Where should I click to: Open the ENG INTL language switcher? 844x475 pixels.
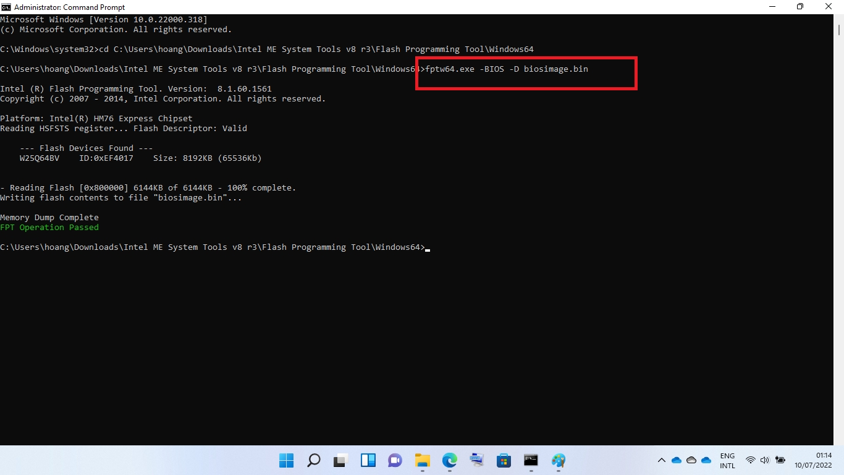tap(727, 460)
